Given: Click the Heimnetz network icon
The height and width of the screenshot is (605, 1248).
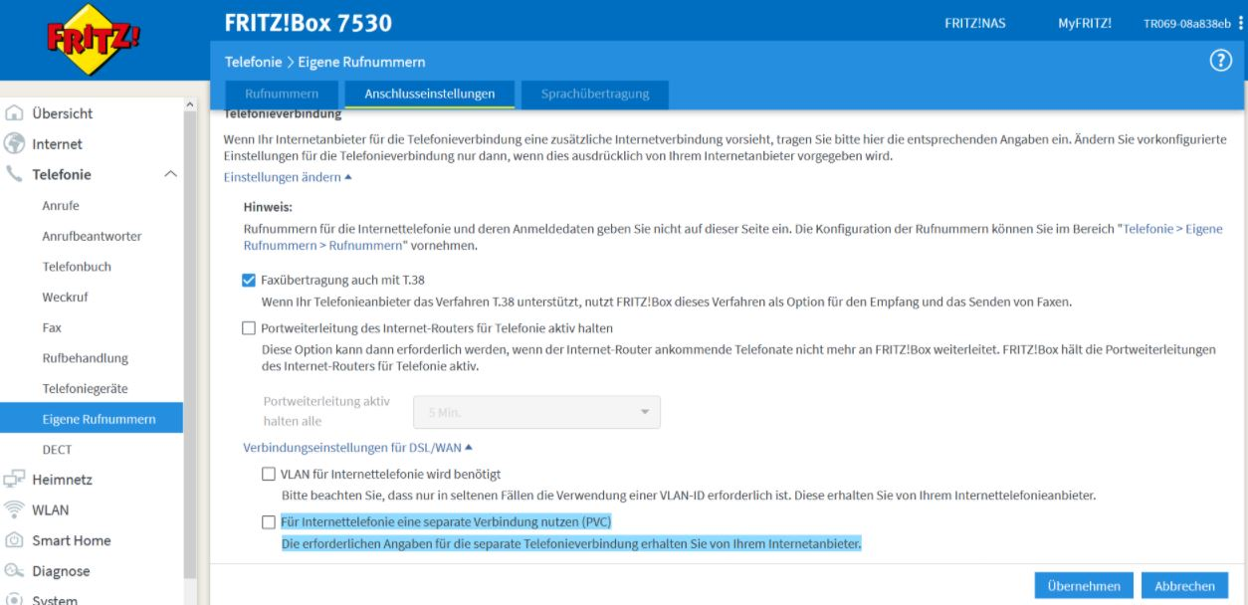Looking at the screenshot, I should click(x=14, y=480).
